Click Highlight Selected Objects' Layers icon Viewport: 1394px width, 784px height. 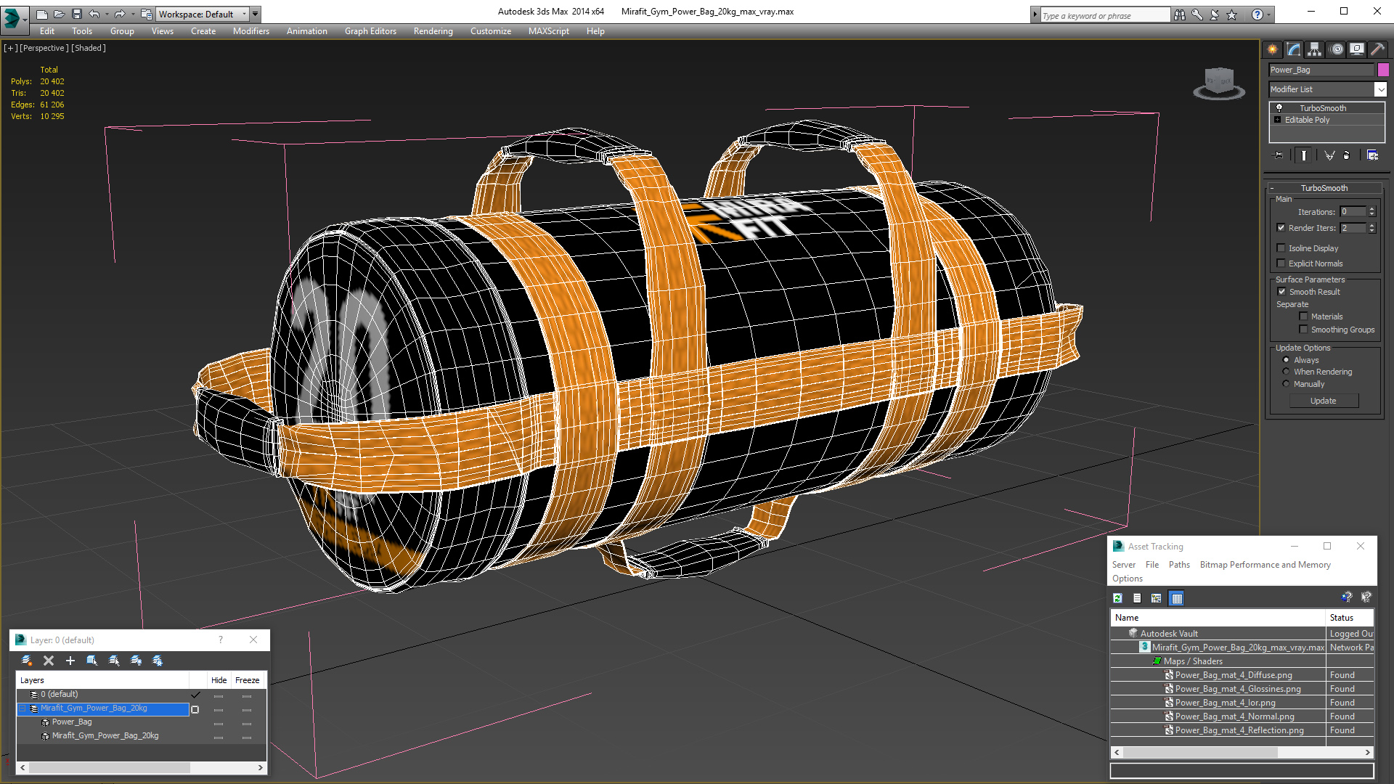point(114,661)
